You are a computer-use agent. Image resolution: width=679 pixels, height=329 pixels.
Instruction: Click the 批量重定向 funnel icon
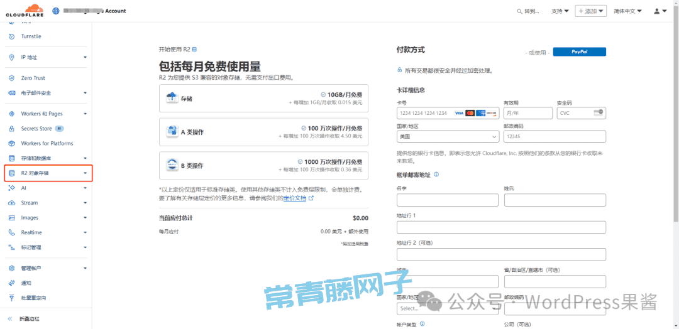click(12, 298)
